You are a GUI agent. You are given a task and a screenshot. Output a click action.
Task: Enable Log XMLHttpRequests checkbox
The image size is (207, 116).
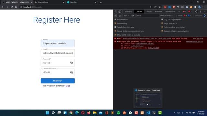(x=162, y=19)
